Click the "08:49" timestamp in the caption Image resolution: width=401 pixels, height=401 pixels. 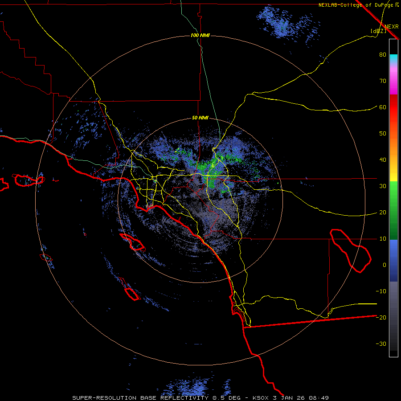(319, 398)
